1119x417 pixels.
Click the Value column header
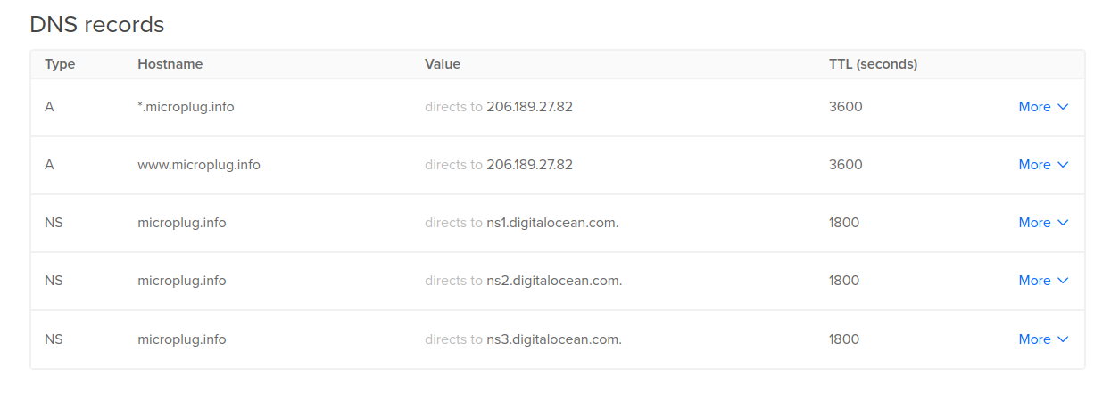coord(442,64)
